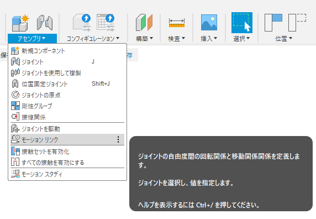This screenshot has width=316, height=219.
Task: Open the アセンブリ dropdown
Action: click(32, 39)
